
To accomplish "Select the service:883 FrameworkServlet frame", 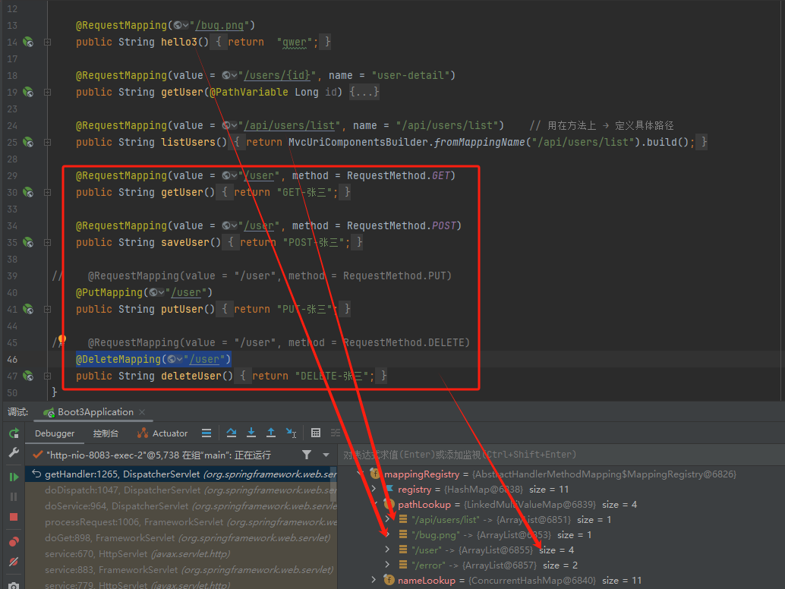I will (181, 570).
